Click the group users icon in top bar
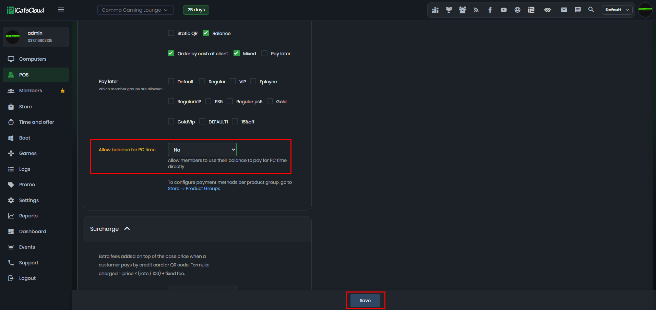This screenshot has width=656, height=310. 463,10
